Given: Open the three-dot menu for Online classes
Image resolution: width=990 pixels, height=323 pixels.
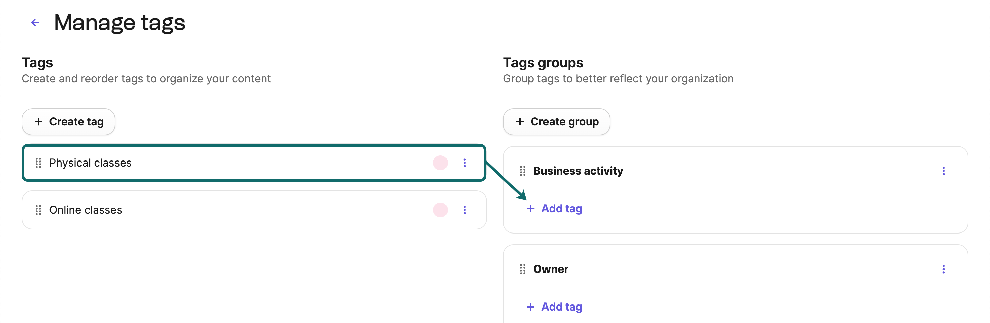Looking at the screenshot, I should [x=465, y=210].
